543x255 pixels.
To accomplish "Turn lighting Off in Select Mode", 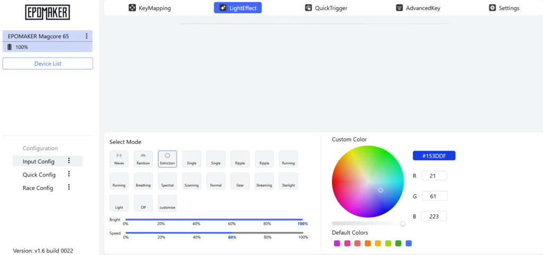I will pyautogui.click(x=143, y=204).
